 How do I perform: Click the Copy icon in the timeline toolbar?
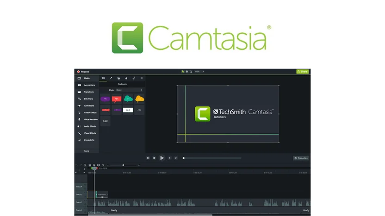(90, 165)
